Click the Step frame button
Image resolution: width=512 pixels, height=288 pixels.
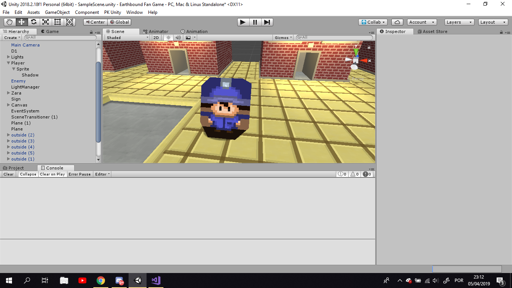coord(267,22)
